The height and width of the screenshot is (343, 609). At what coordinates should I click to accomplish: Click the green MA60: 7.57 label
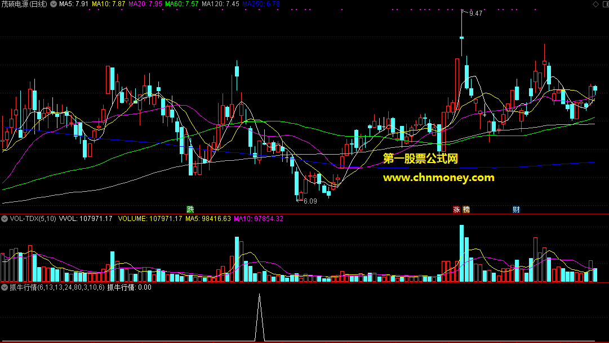coord(182,4)
